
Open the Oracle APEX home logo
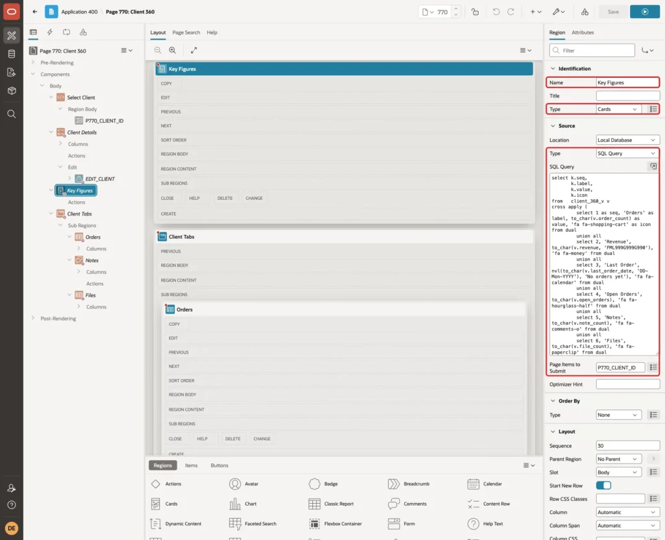click(12, 12)
